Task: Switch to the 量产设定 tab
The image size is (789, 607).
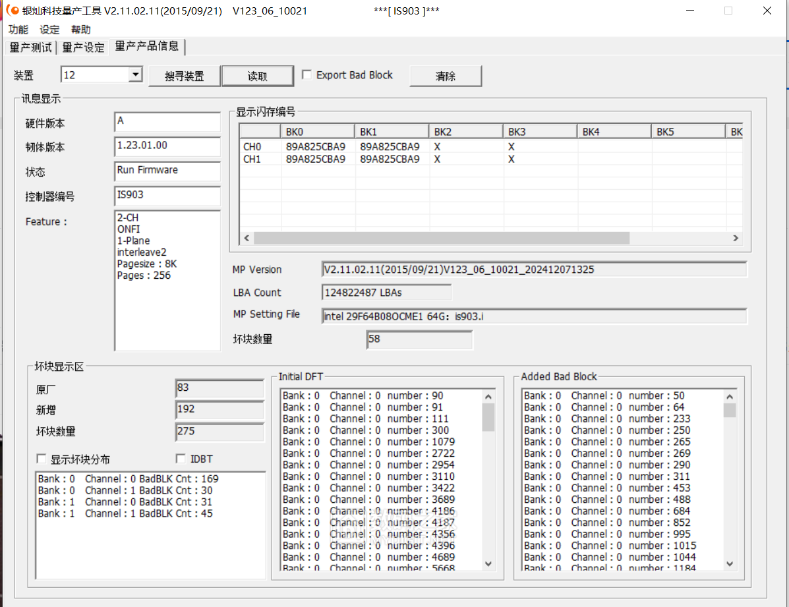Action: point(83,47)
